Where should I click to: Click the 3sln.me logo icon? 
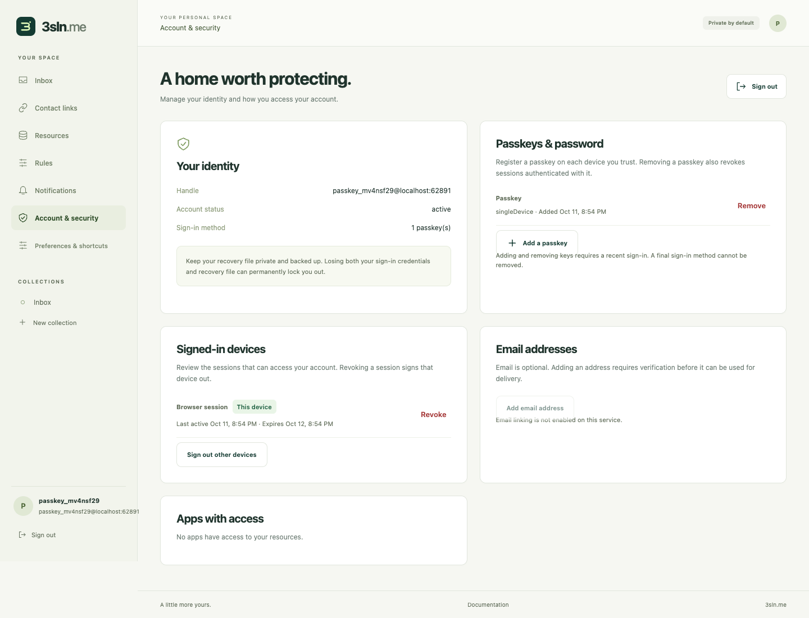click(26, 26)
